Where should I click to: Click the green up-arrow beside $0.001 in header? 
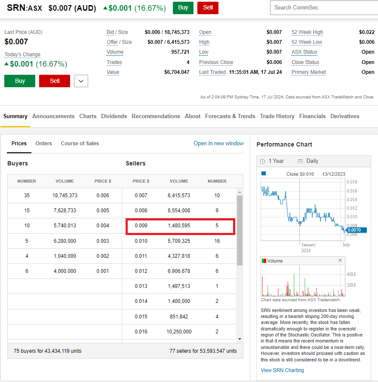(x=105, y=8)
